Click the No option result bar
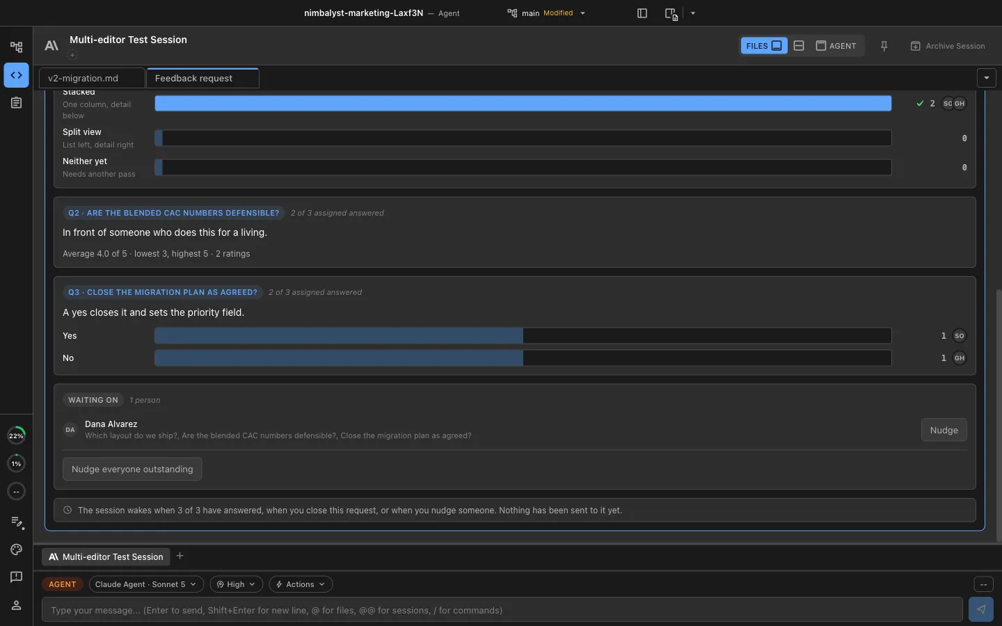The image size is (1002, 626). pyautogui.click(x=523, y=358)
